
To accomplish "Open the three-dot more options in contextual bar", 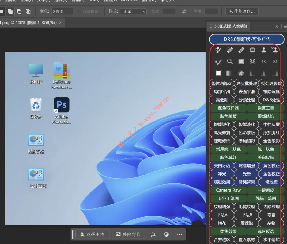I will click(x=179, y=234).
